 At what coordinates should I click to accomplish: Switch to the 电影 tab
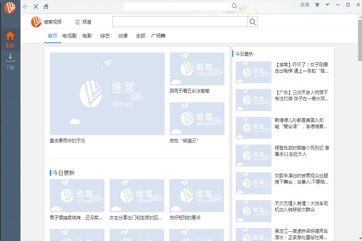87,36
